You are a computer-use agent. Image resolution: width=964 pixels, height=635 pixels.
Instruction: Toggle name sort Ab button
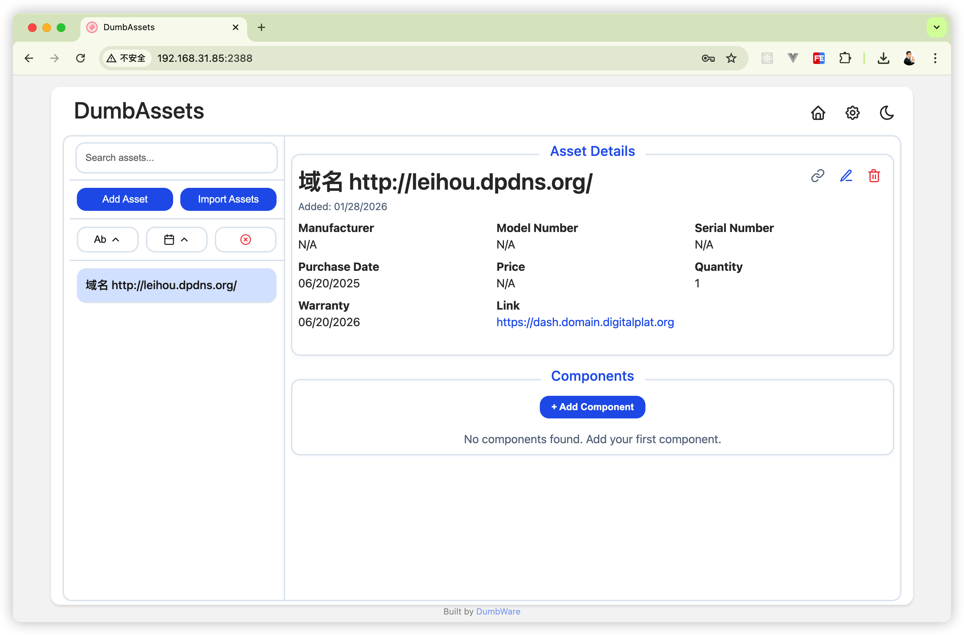pos(107,239)
